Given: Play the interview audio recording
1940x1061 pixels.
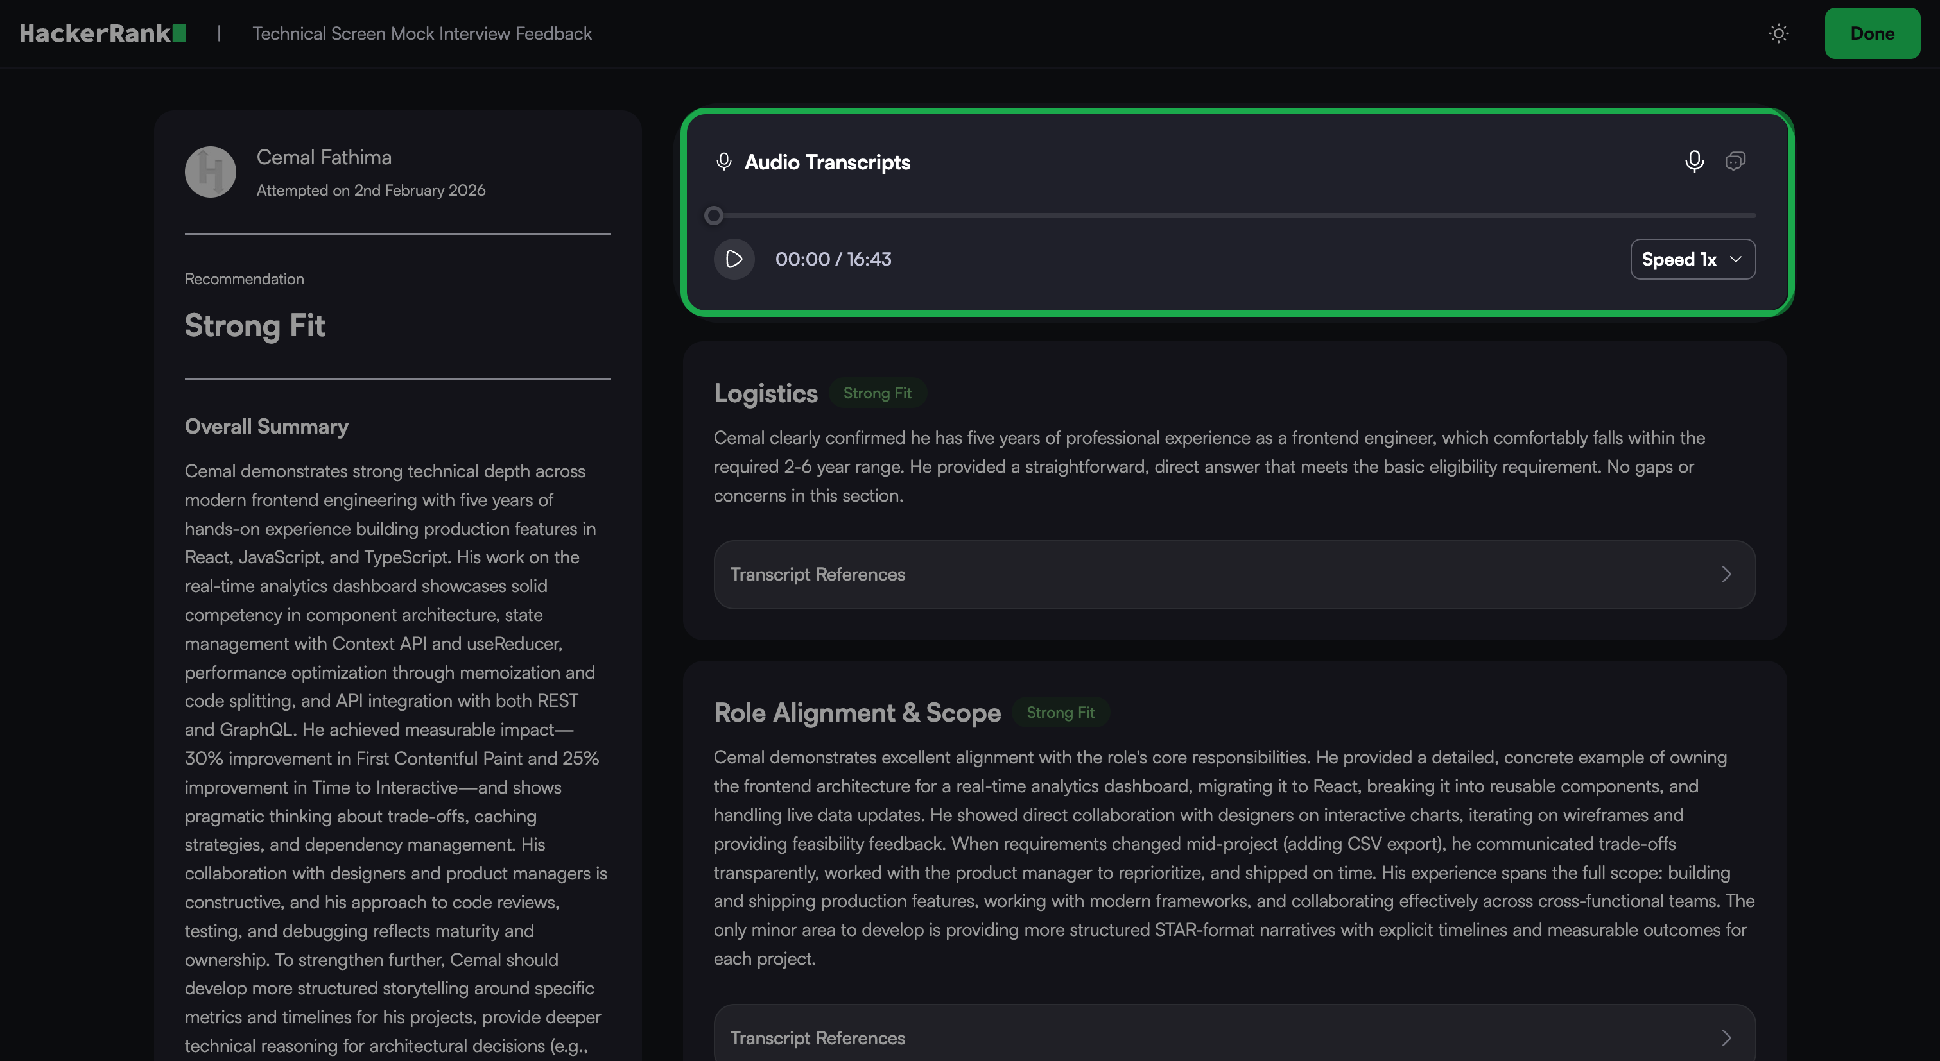Looking at the screenshot, I should [734, 259].
